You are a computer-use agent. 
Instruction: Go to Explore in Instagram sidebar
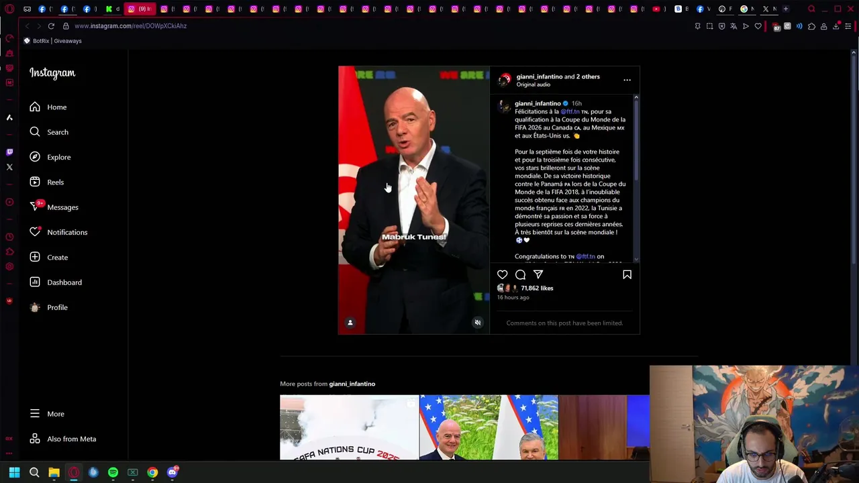(50, 157)
